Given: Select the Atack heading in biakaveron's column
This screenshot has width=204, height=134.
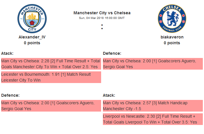Looking at the screenshot, I should 109,95.
